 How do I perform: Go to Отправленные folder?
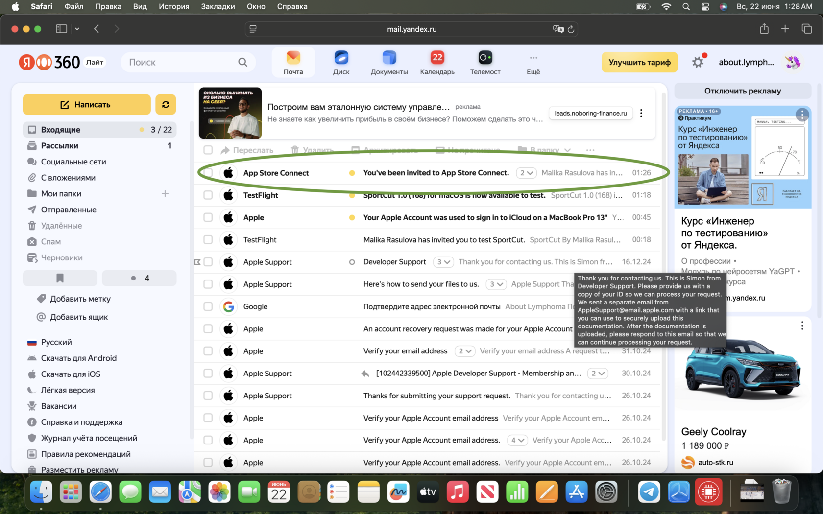click(99, 210)
